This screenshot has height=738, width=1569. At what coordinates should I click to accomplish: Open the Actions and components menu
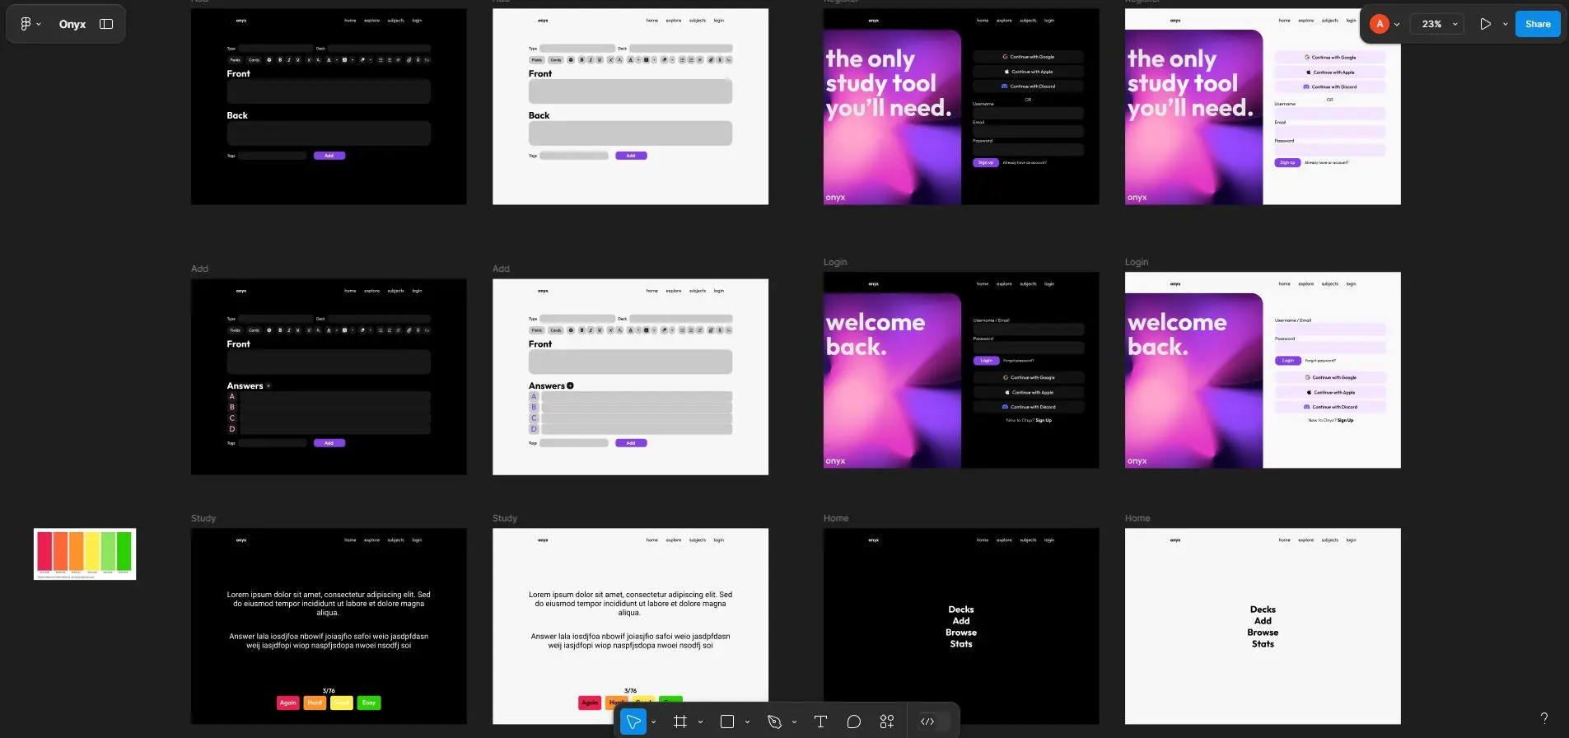pyautogui.click(x=887, y=722)
